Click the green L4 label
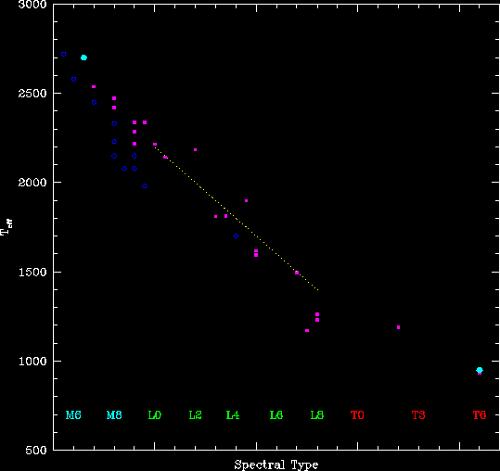The width and height of the screenshot is (500, 471). point(233,415)
